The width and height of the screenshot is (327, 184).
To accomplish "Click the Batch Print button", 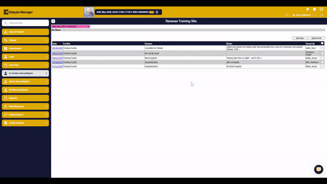I will coord(316,38).
